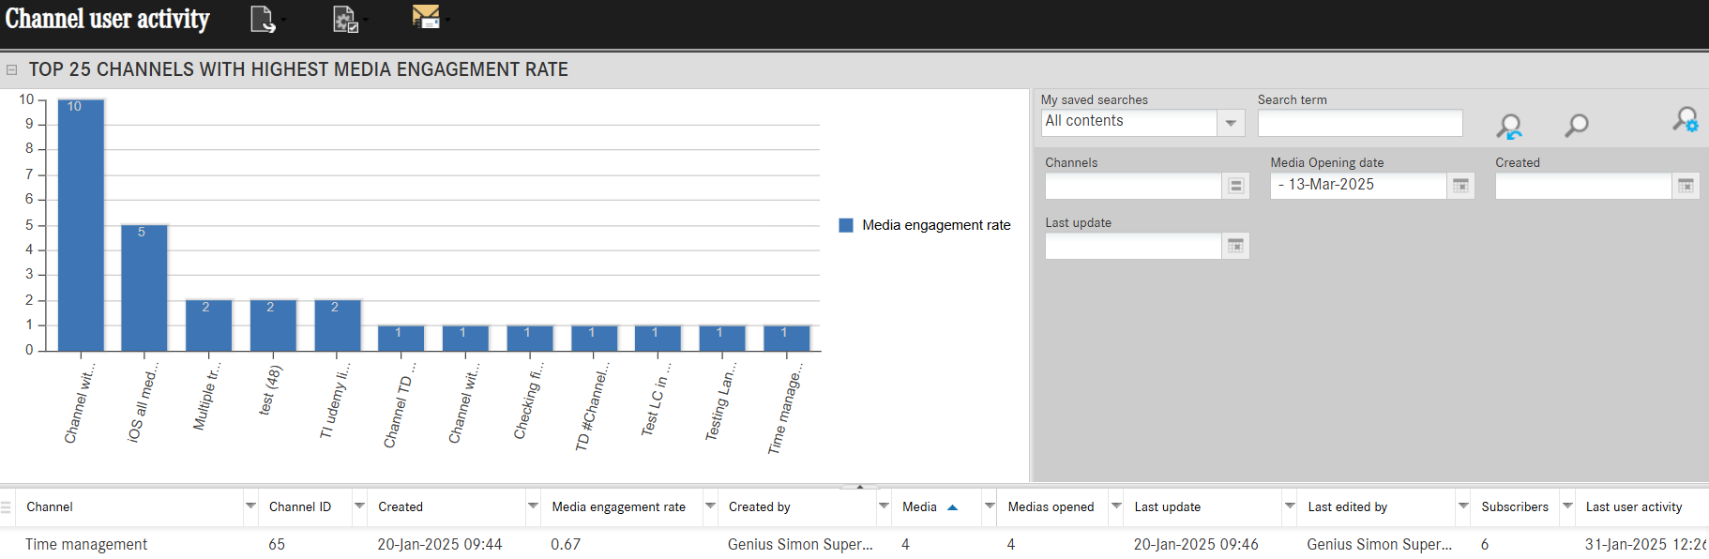Run search with the plain magnifier icon

1577,125
